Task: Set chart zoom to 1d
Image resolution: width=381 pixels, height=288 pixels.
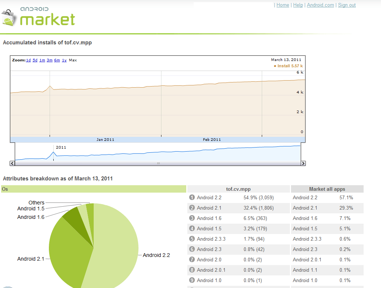Action: pos(29,60)
